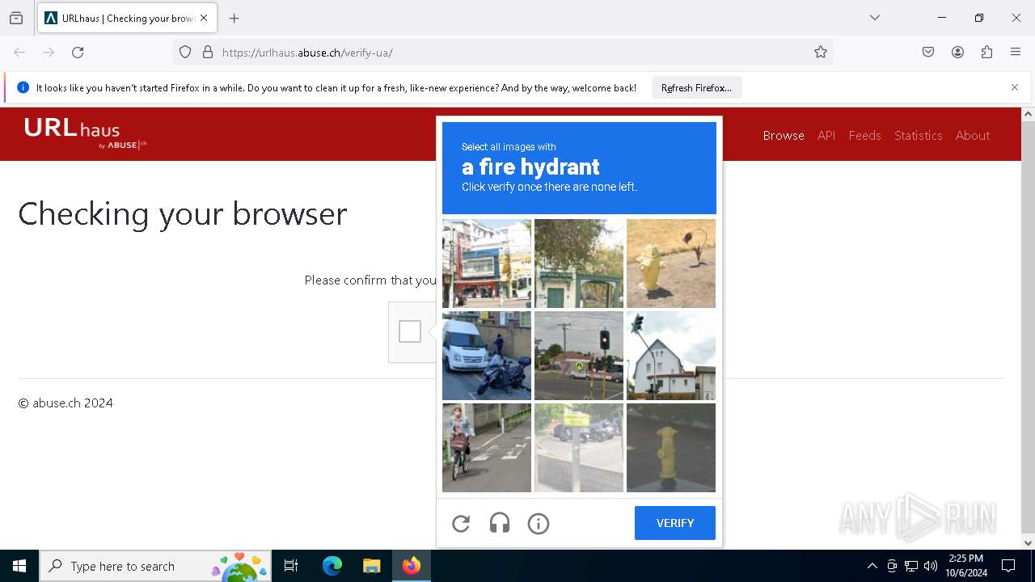This screenshot has height=582, width=1035.
Task: Click the page scrollbar up arrow
Action: pos(1029,114)
